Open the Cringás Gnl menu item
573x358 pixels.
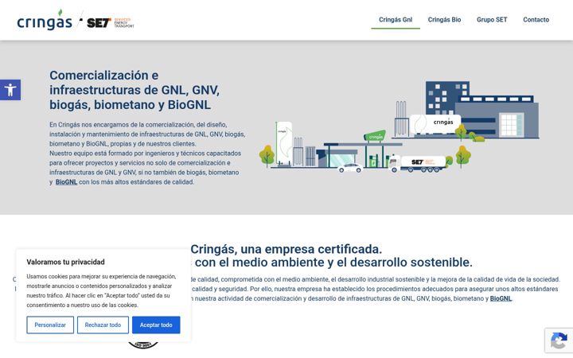click(x=396, y=20)
